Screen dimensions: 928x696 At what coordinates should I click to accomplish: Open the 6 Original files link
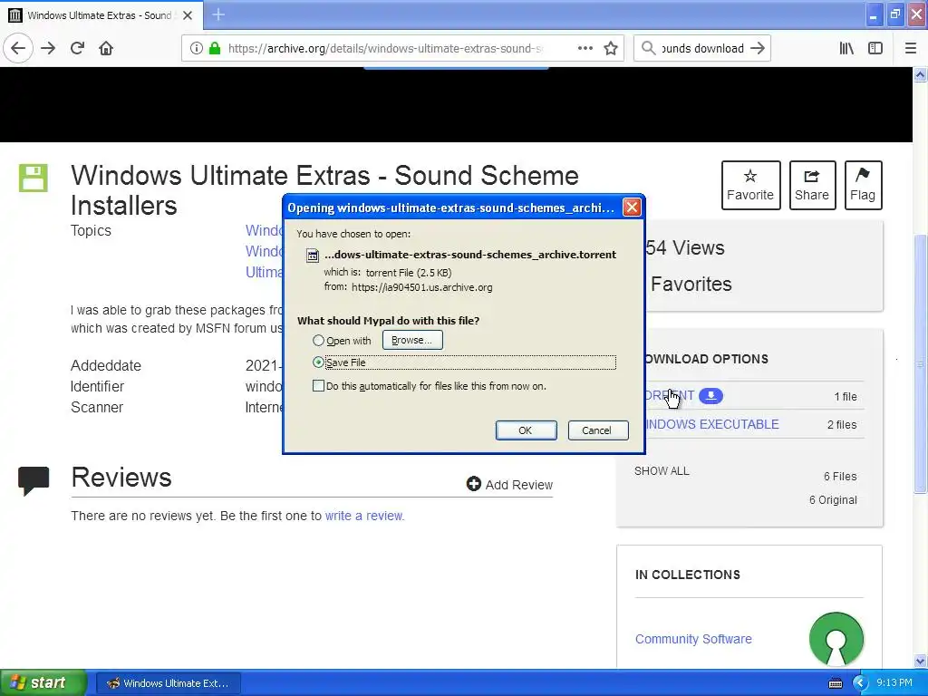tap(833, 500)
